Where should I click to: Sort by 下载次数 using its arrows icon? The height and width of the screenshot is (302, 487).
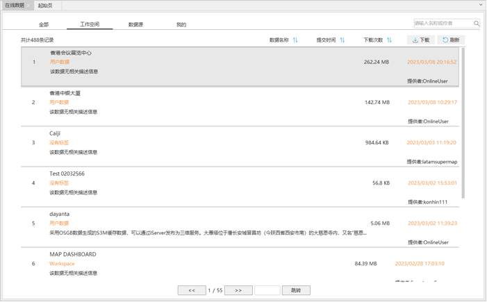point(389,40)
